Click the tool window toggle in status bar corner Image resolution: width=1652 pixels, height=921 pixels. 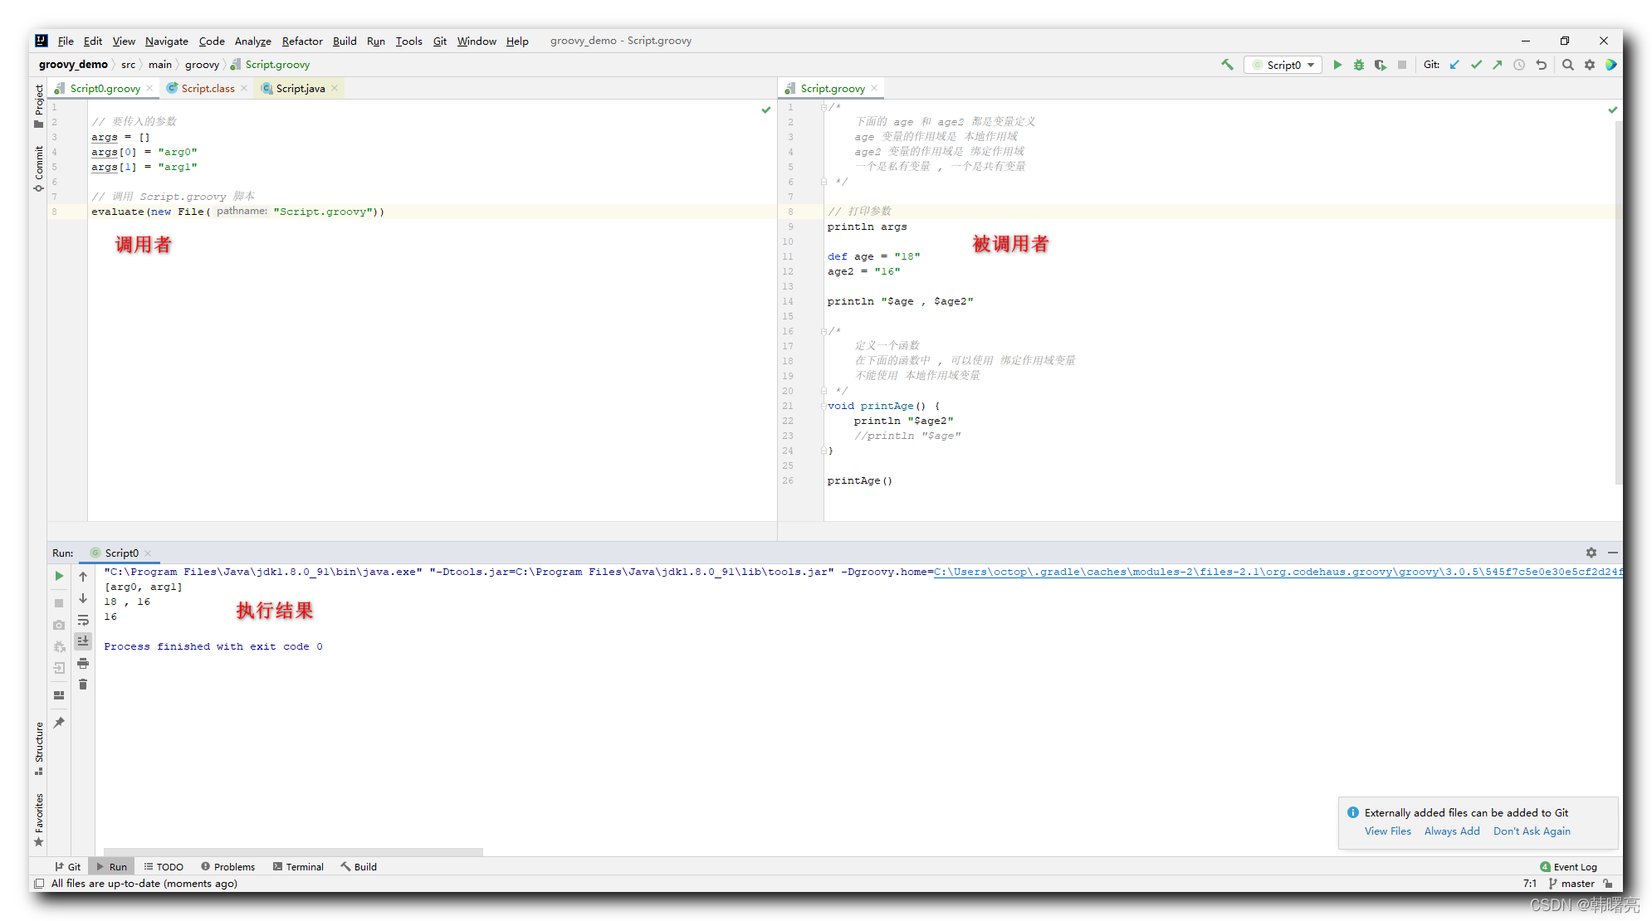[x=39, y=884]
